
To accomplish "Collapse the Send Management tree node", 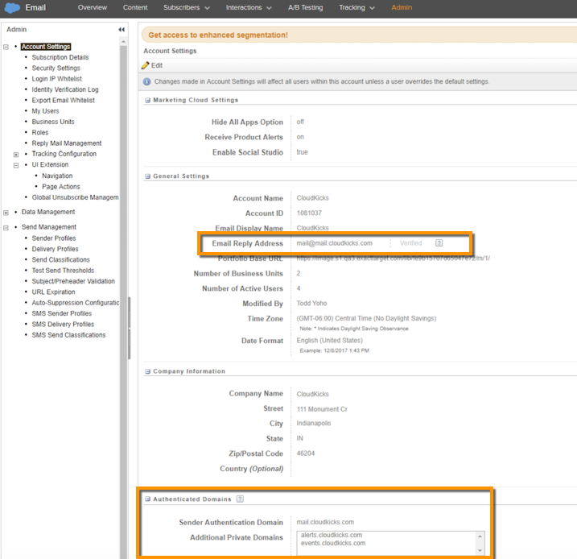I will [6, 228].
